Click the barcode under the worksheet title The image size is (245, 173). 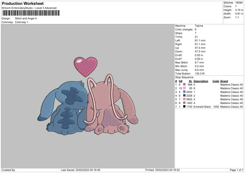point(31,13)
